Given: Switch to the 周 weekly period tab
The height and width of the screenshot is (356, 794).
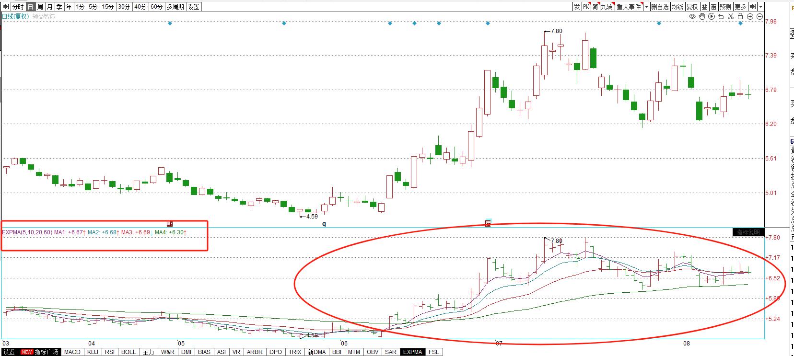Looking at the screenshot, I should (40, 7).
